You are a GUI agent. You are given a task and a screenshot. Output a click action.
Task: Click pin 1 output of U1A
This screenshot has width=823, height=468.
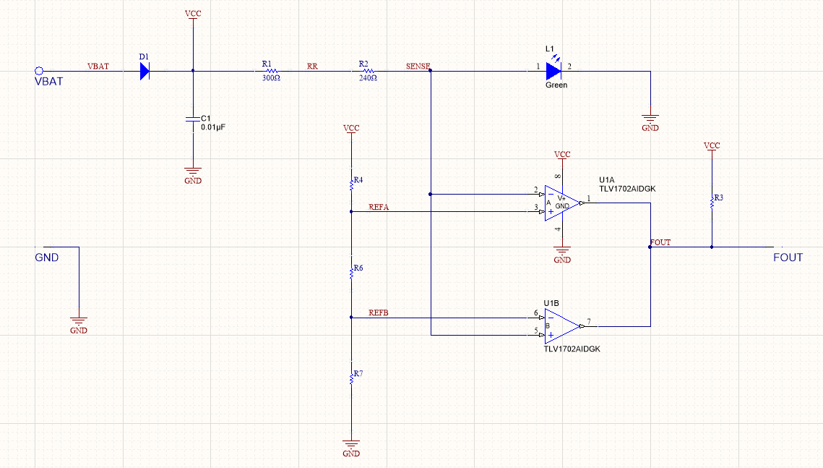tap(589, 203)
